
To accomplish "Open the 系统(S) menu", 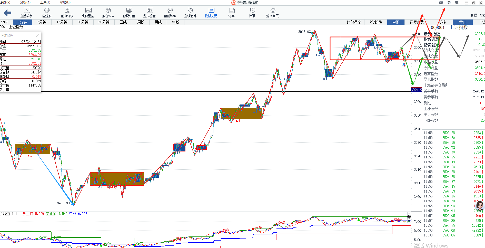I will tap(5, 2).
